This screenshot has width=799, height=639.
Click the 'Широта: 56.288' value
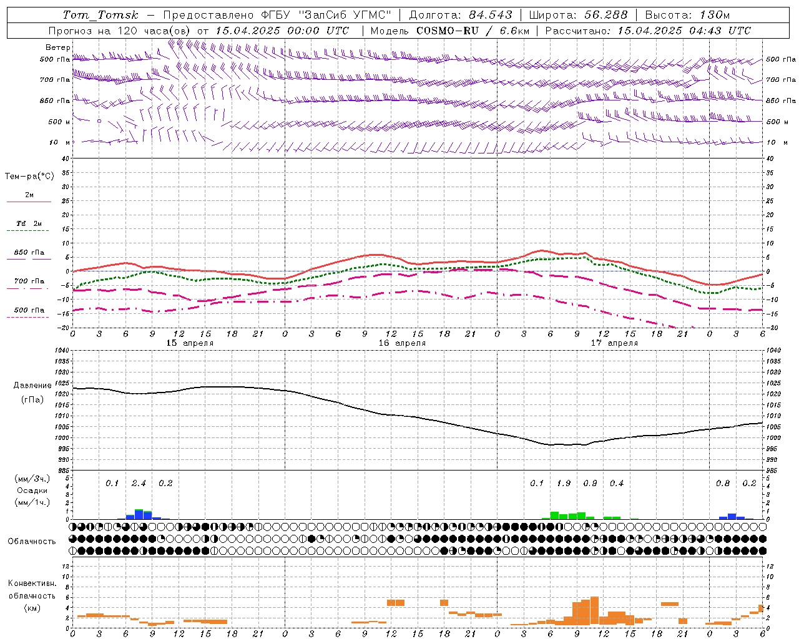579,15
